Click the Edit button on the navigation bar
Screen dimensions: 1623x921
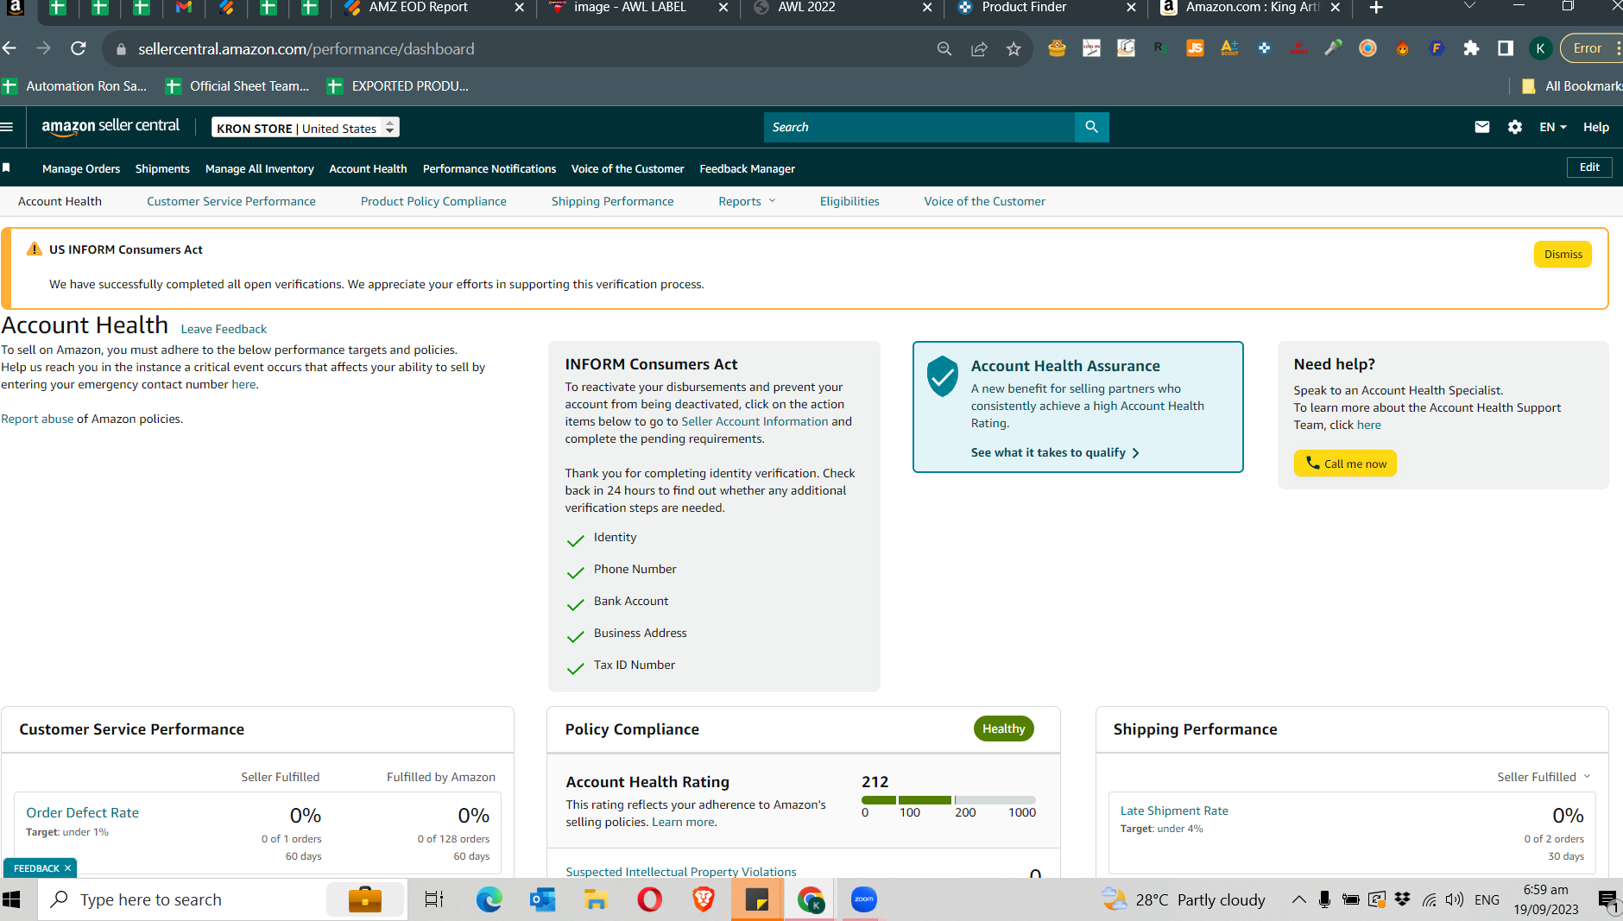(1589, 167)
